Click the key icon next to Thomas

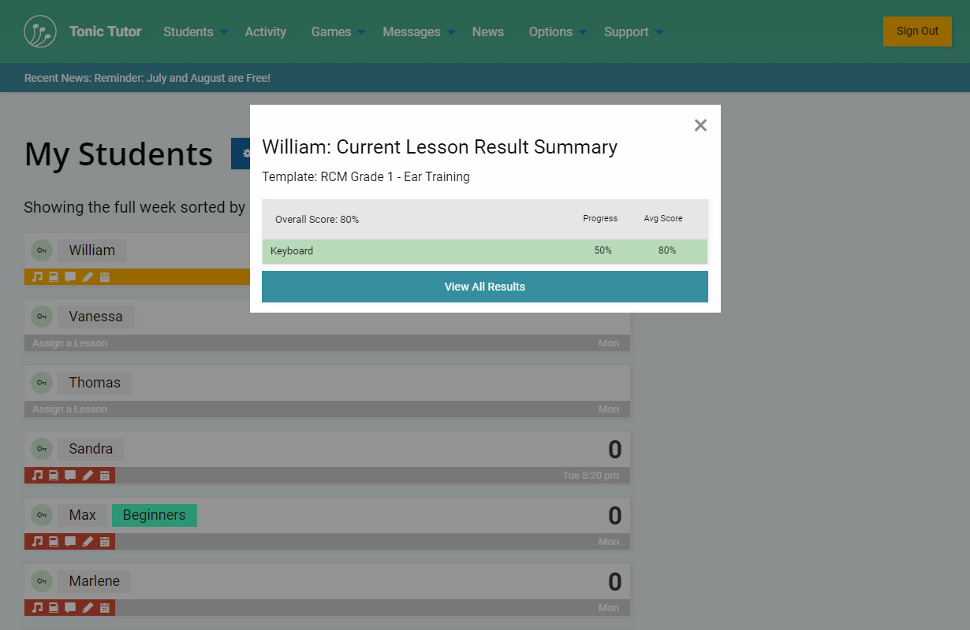(41, 383)
